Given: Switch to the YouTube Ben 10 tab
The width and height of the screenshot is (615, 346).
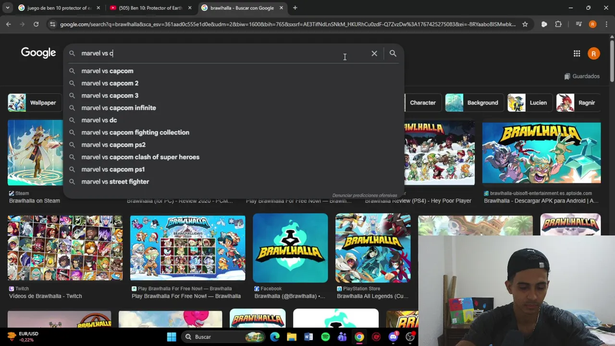Looking at the screenshot, I should (150, 8).
